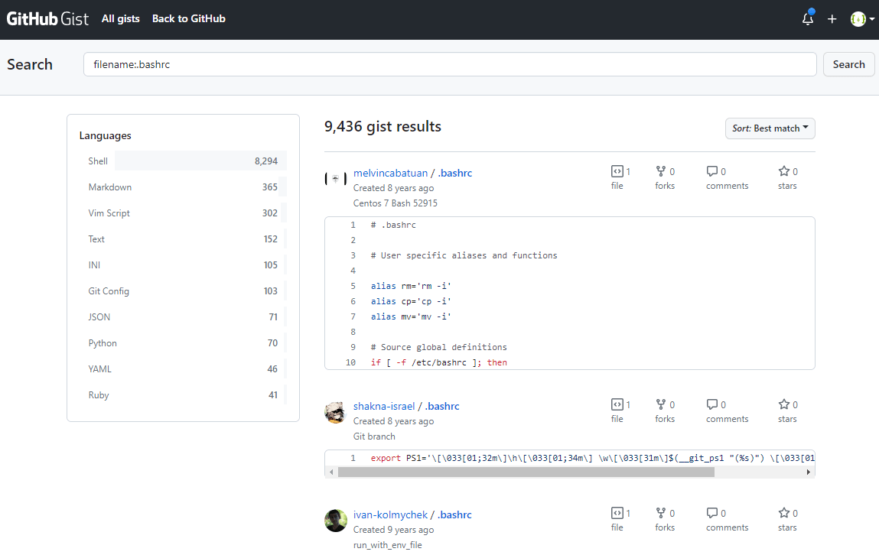
Task: Click file icon on shakna-israel gist
Action: tap(617, 404)
